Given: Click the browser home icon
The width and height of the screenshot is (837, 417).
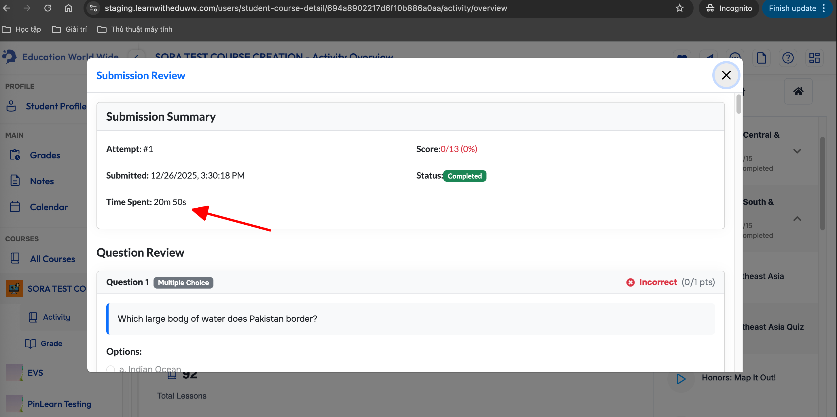Looking at the screenshot, I should tap(68, 8).
